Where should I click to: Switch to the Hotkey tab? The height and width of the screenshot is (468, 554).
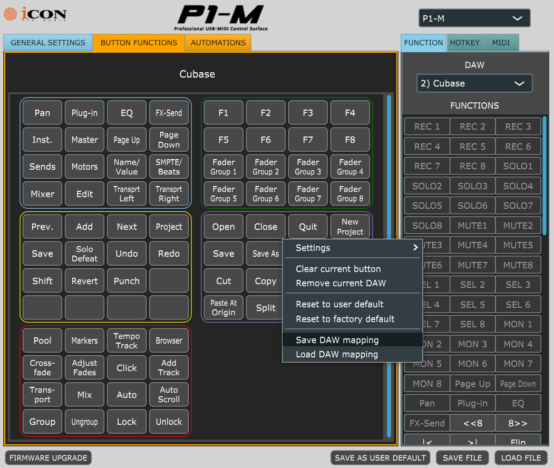click(x=464, y=43)
